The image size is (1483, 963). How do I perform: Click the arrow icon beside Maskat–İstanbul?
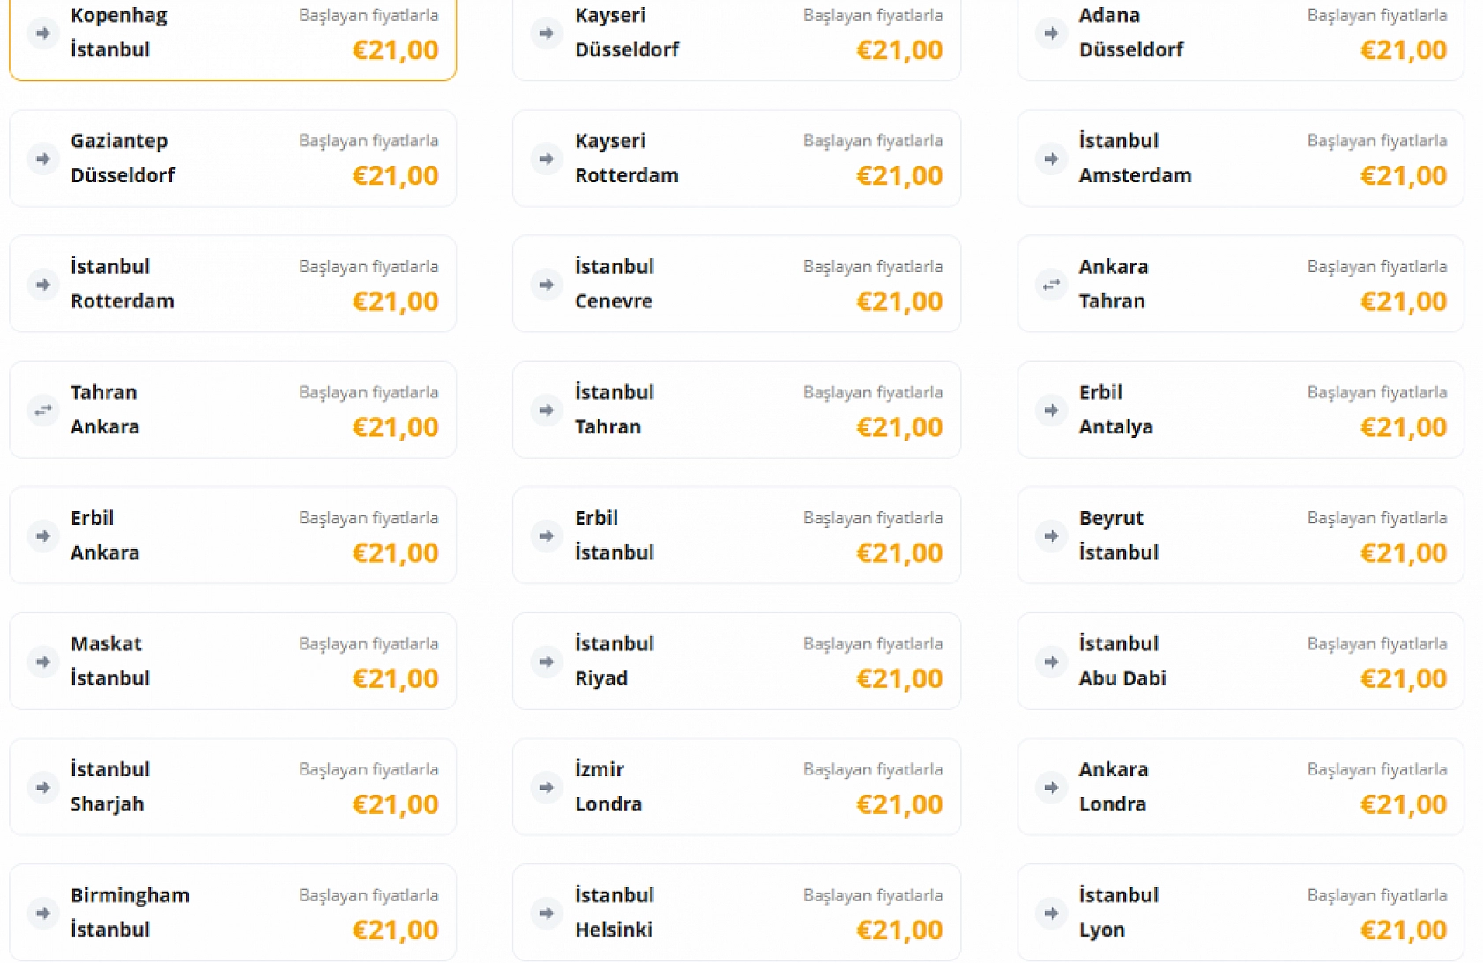[42, 662]
